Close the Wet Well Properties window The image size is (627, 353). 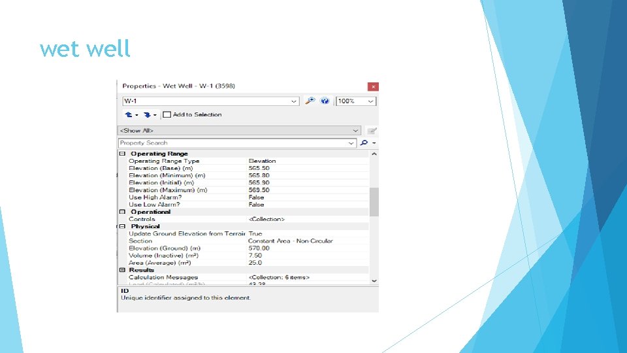pyautogui.click(x=373, y=86)
